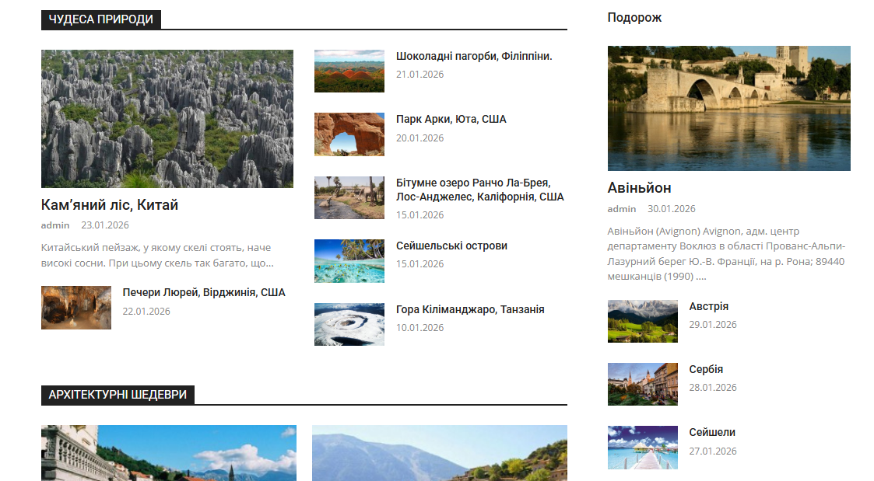This screenshot has height=481, width=874.
Task: Click the admin author under Кам'яний ліс
Action: pyautogui.click(x=55, y=225)
